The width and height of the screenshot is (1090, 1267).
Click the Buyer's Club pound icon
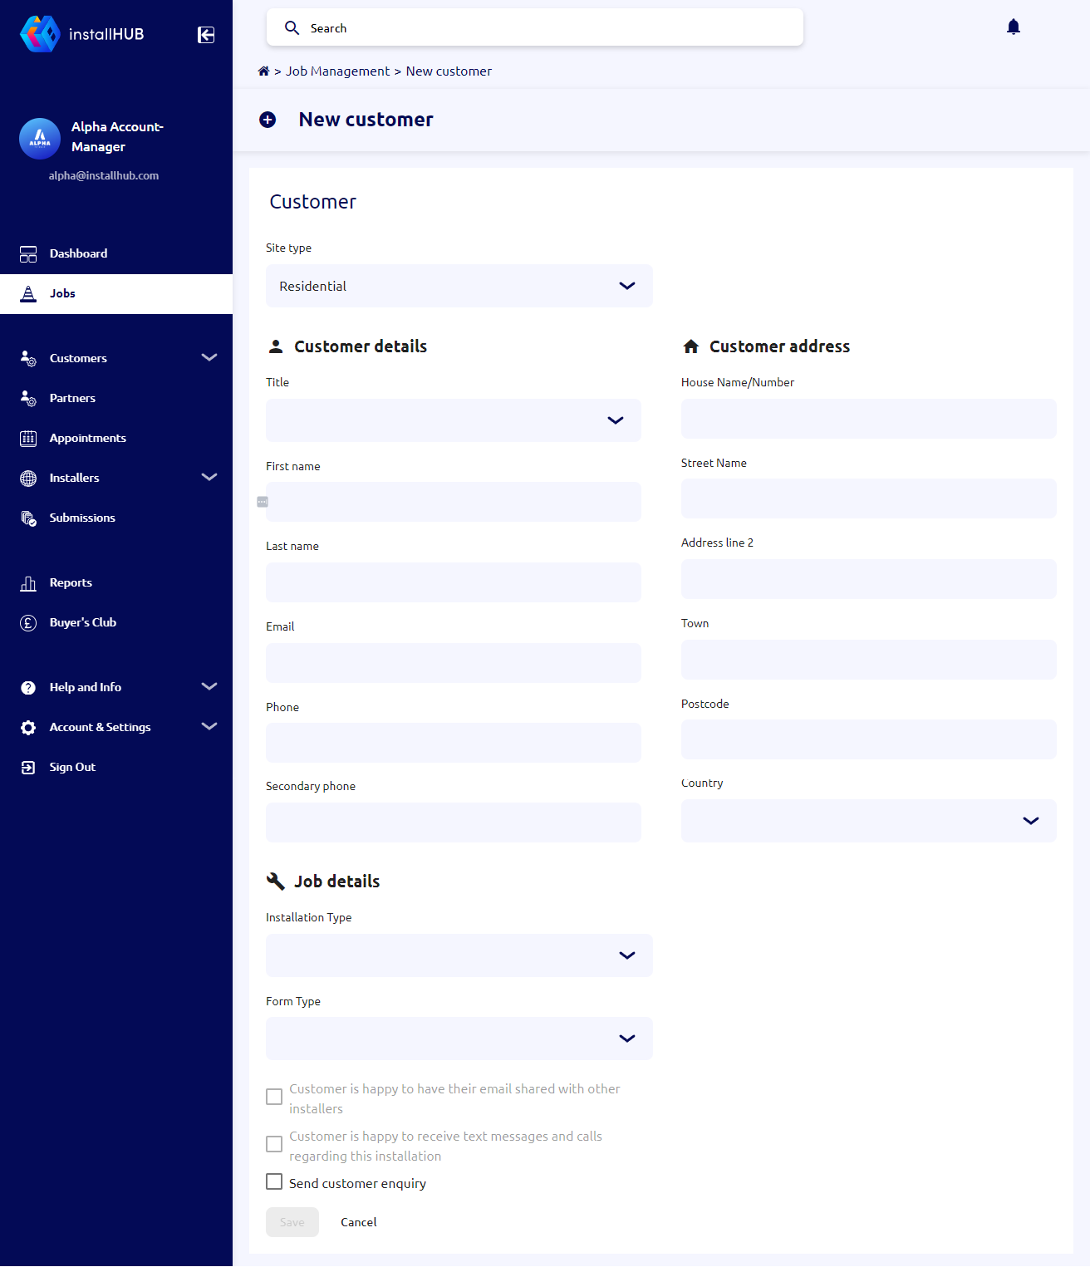click(27, 622)
